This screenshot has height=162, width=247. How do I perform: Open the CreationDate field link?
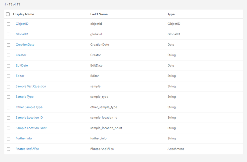pos(25,45)
